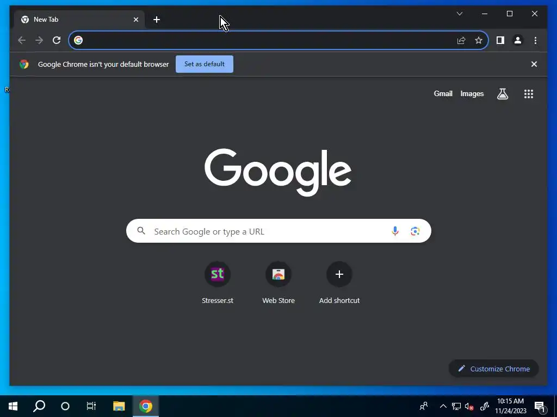Show hidden system tray icons
Viewport: 557px width, 417px height.
443,406
